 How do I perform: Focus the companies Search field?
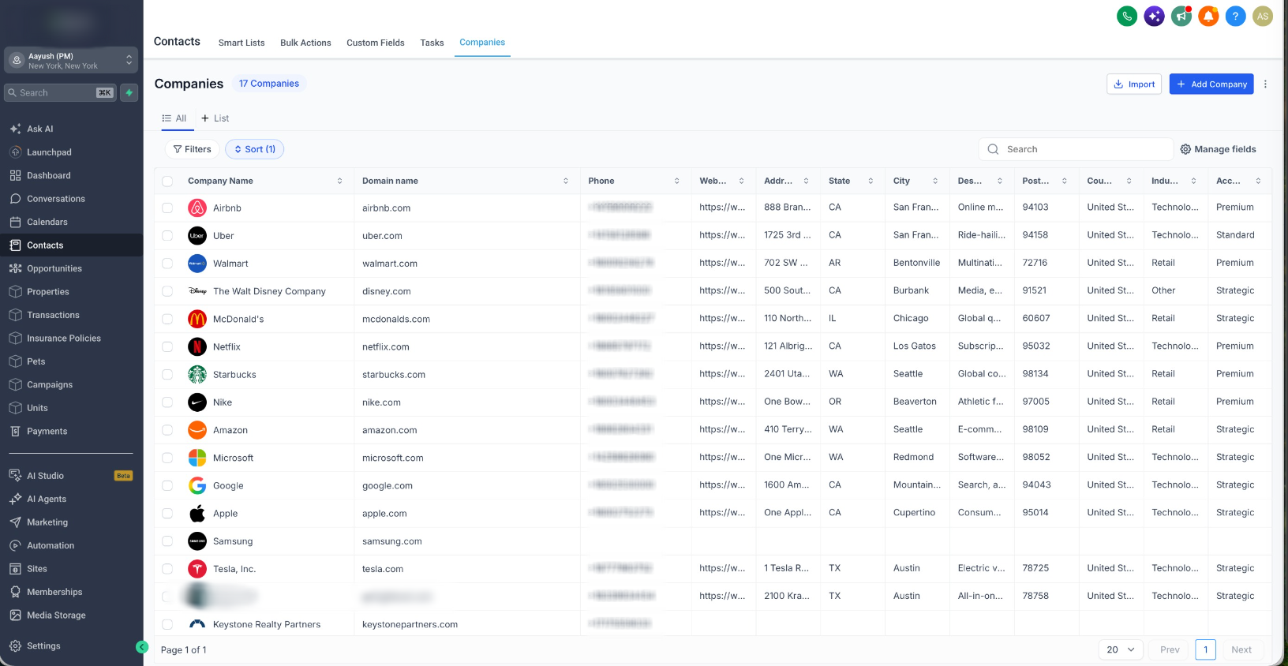[x=1076, y=149]
